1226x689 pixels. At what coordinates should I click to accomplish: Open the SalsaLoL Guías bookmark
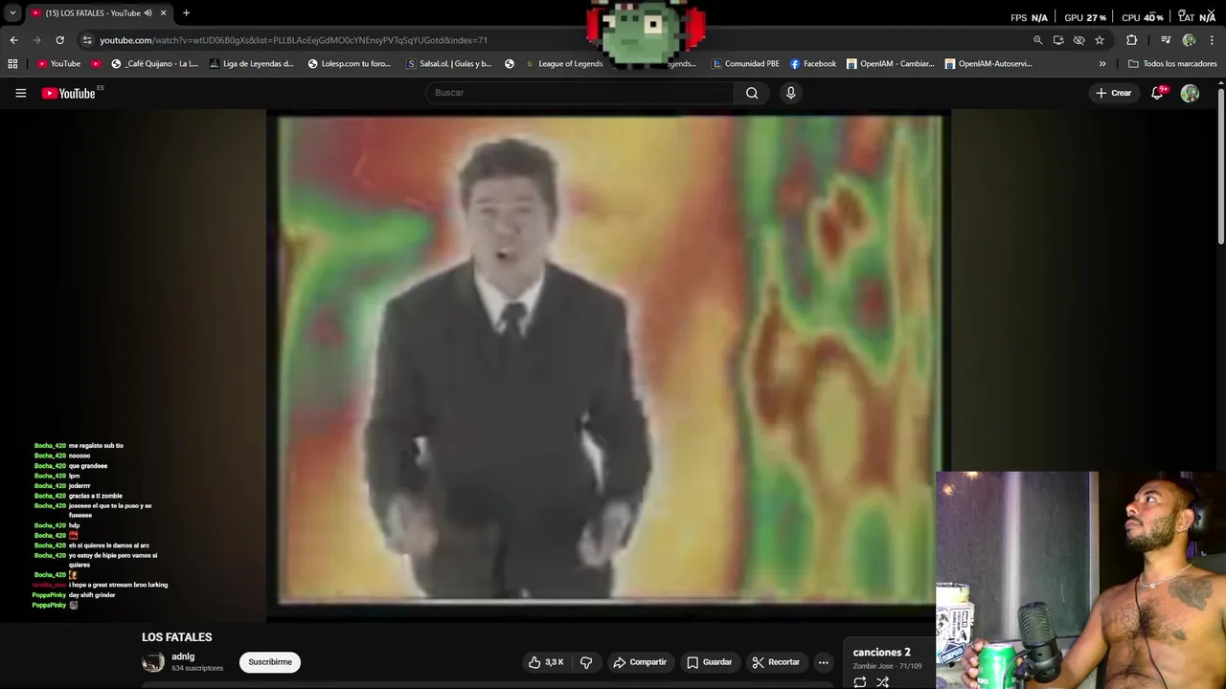448,64
